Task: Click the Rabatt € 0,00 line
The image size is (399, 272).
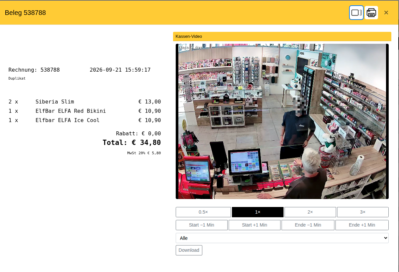Action: tap(138, 133)
